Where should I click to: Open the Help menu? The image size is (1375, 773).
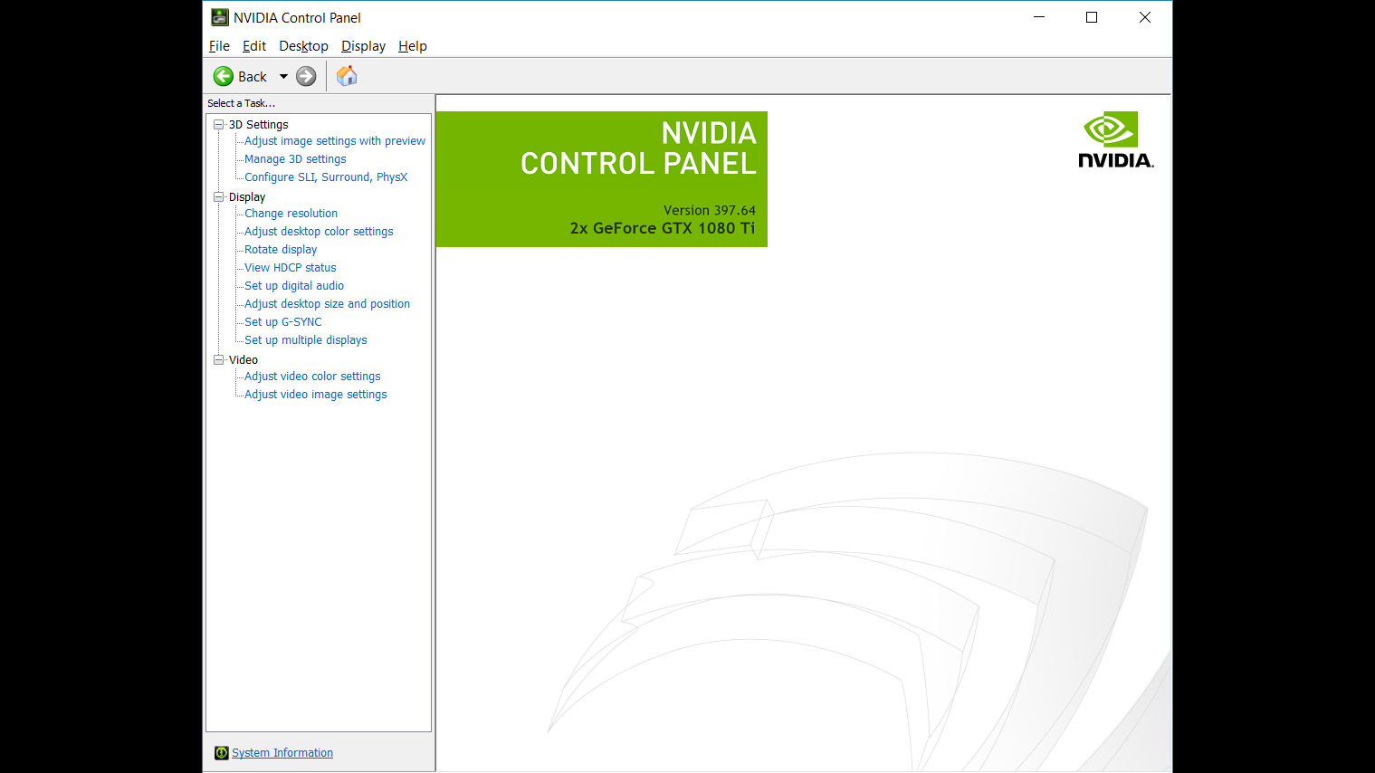click(x=412, y=46)
